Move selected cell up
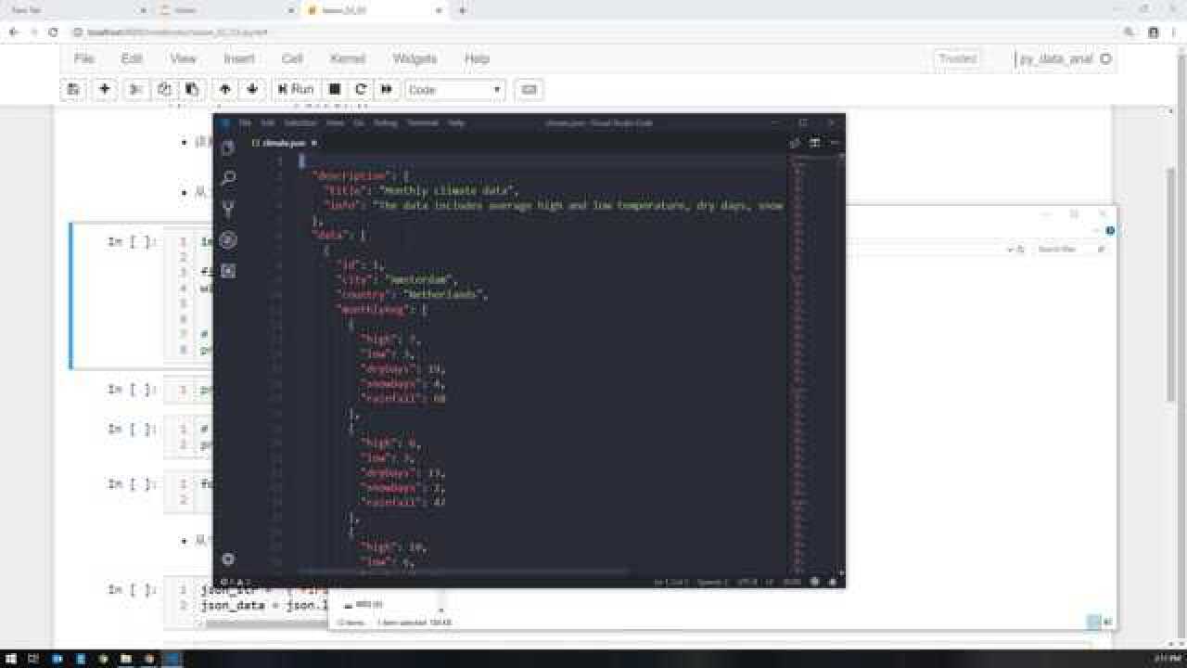The image size is (1187, 668). pyautogui.click(x=224, y=89)
